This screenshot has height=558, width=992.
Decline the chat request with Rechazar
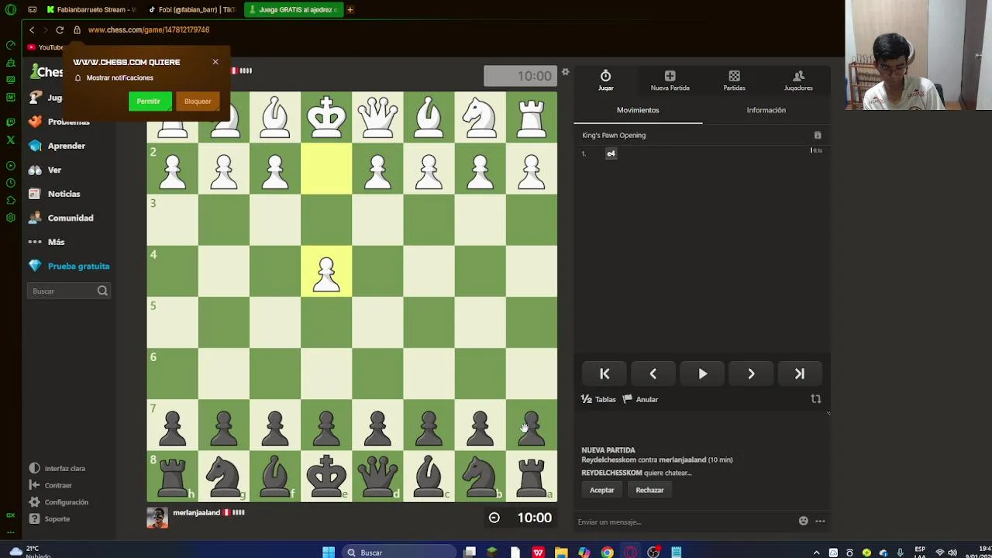click(649, 490)
